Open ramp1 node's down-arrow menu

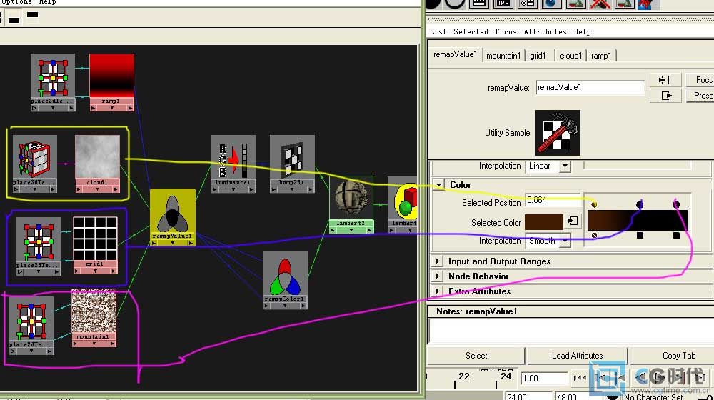[x=111, y=108]
